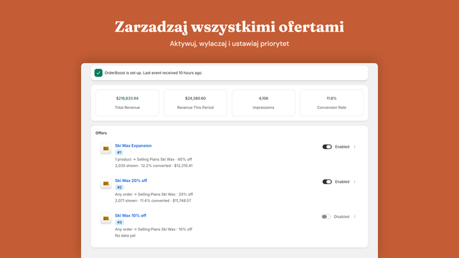
Task: Click the 'Zarzadzaj wszystkimi ofertami' headline
Action: 229,27
